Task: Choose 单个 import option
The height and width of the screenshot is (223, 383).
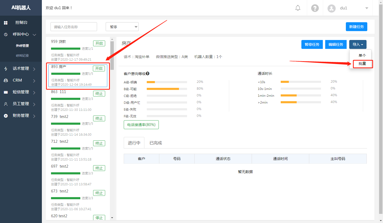Action: 362,55
